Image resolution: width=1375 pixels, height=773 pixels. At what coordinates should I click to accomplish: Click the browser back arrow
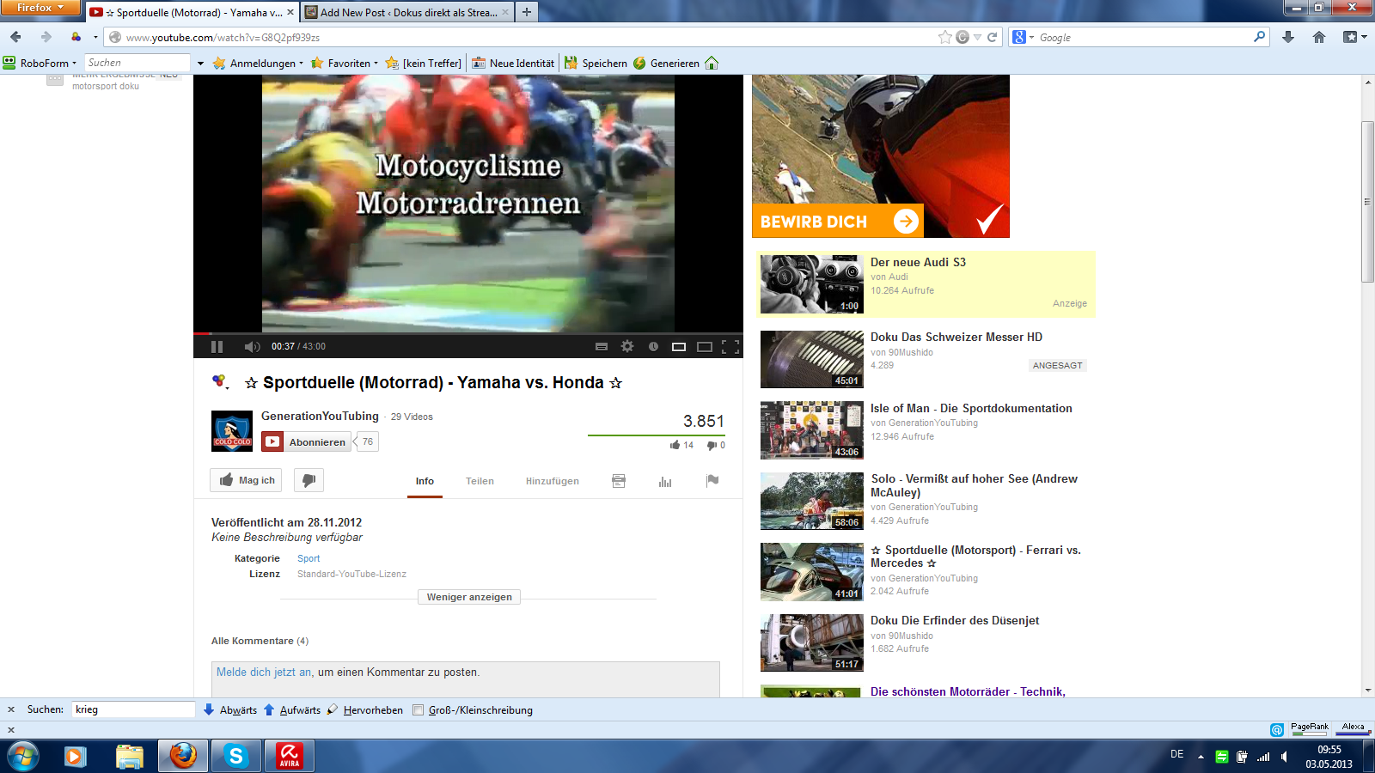tap(15, 37)
